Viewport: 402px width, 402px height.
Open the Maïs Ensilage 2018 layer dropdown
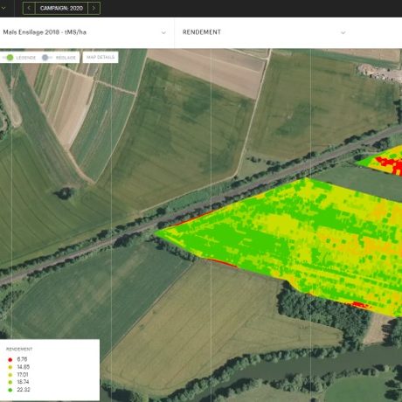[85, 32]
